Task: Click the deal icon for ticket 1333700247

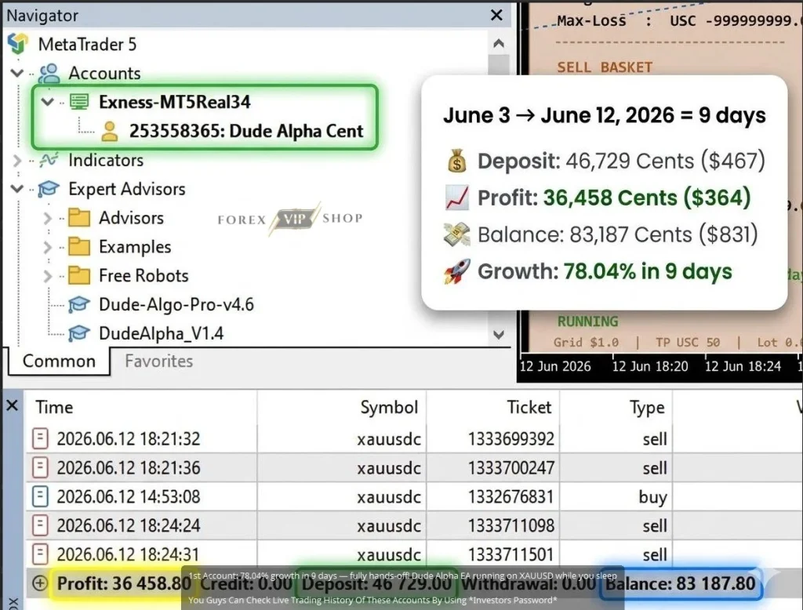Action: coord(40,467)
